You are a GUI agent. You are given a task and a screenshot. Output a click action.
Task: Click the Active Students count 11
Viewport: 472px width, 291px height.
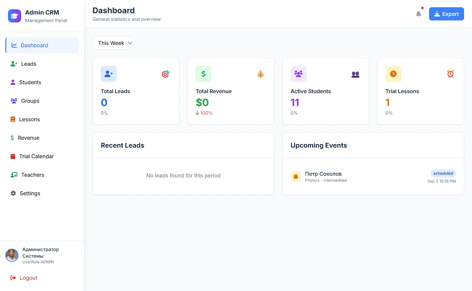click(295, 102)
